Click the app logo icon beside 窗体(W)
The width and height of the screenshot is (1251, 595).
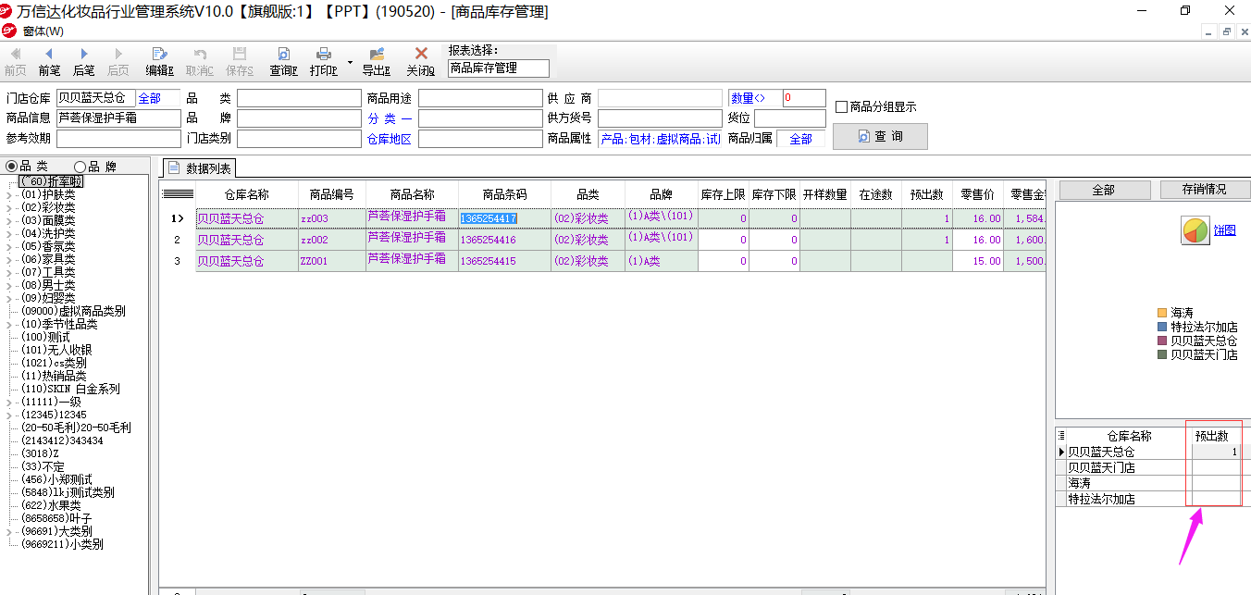[9, 31]
